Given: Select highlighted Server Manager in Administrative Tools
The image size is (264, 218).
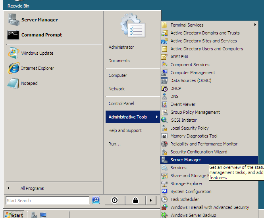Looking at the screenshot, I should (209, 160).
